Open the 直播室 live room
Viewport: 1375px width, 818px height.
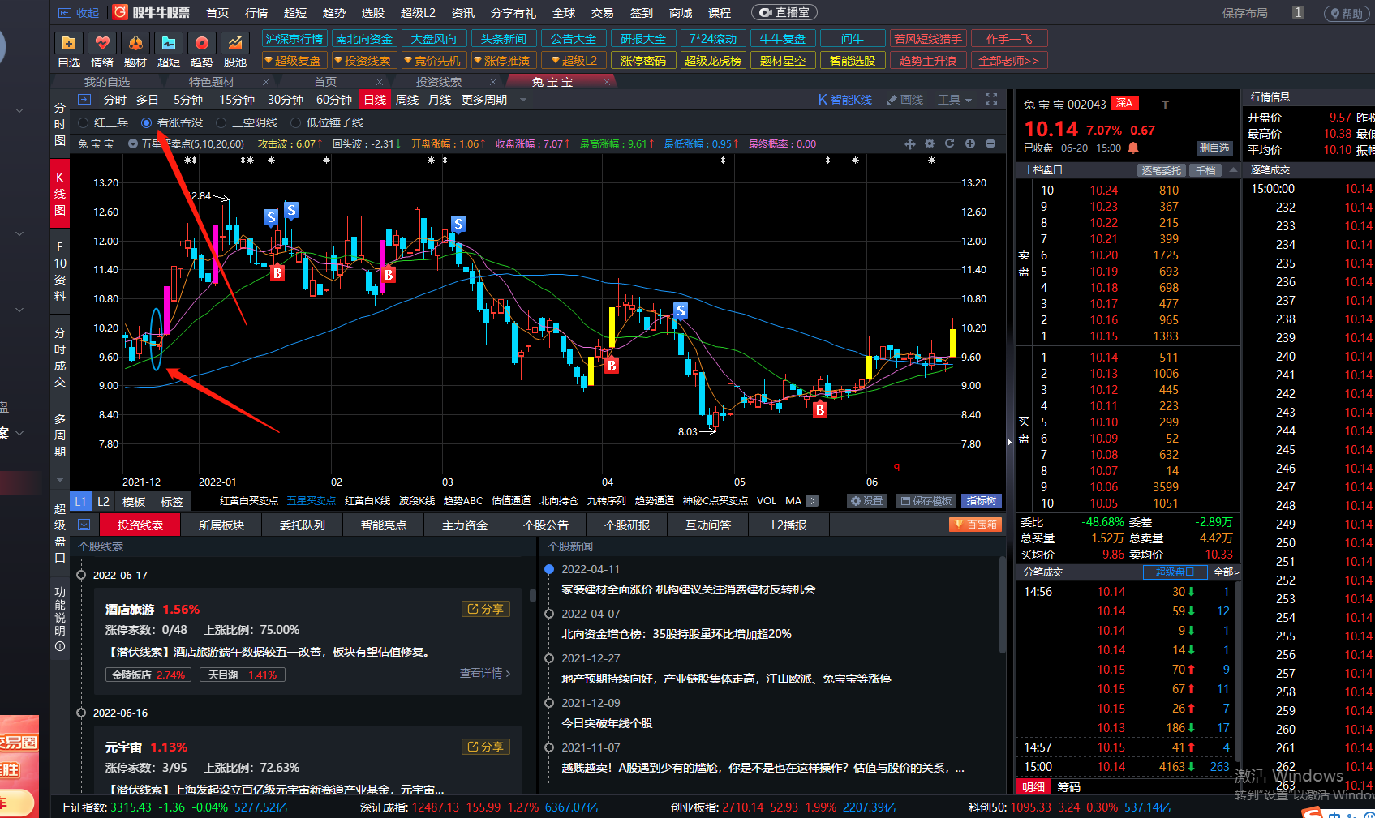(x=784, y=13)
